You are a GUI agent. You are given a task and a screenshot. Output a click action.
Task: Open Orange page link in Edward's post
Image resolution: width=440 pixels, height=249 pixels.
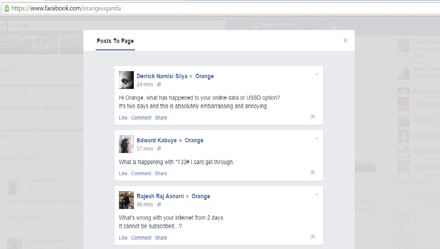194,140
